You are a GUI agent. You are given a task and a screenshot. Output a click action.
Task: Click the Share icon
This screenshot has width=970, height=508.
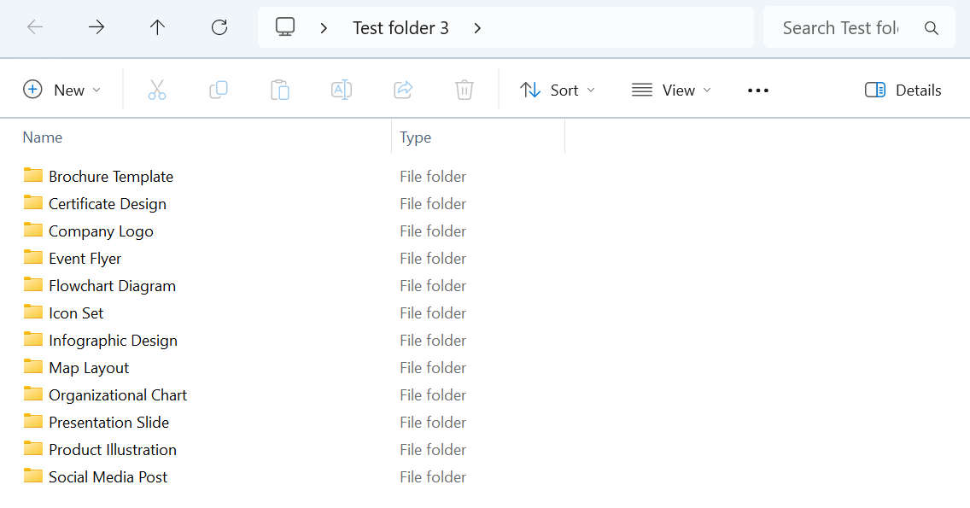(x=403, y=89)
